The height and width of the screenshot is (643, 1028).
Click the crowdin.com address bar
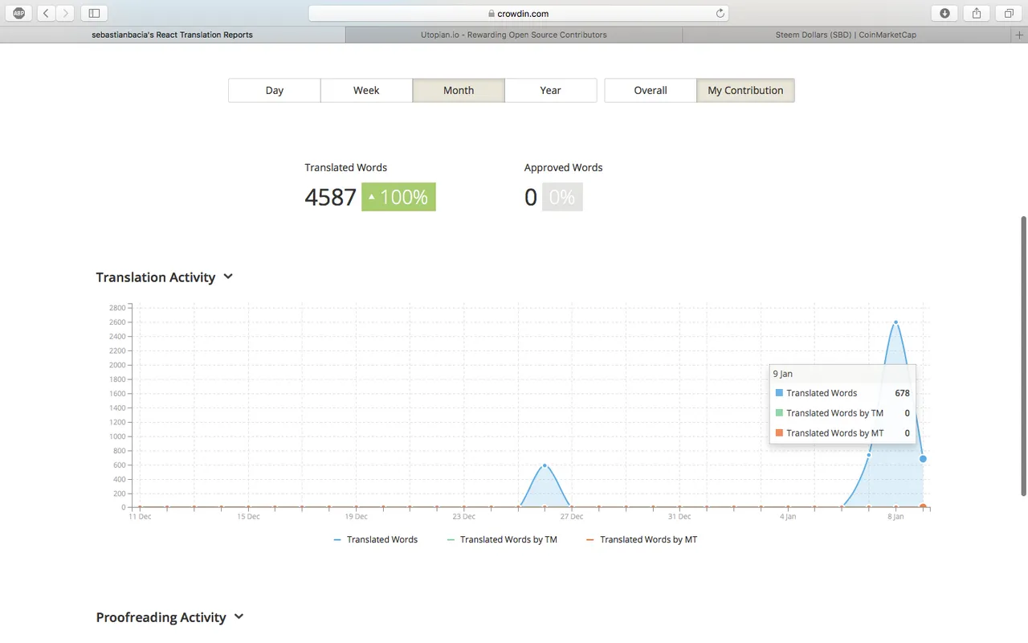tap(519, 13)
